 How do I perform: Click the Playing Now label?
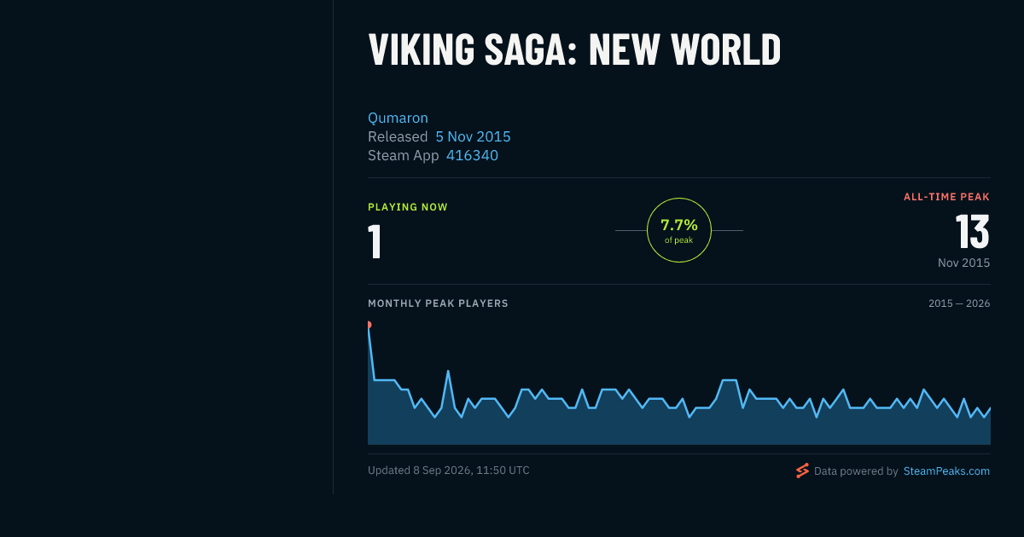coord(408,207)
